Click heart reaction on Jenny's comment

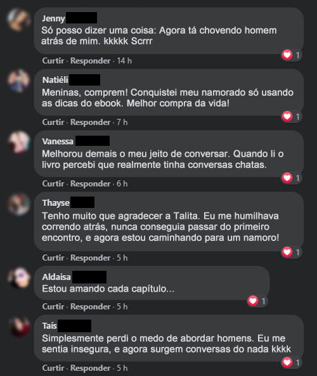pyautogui.click(x=292, y=55)
